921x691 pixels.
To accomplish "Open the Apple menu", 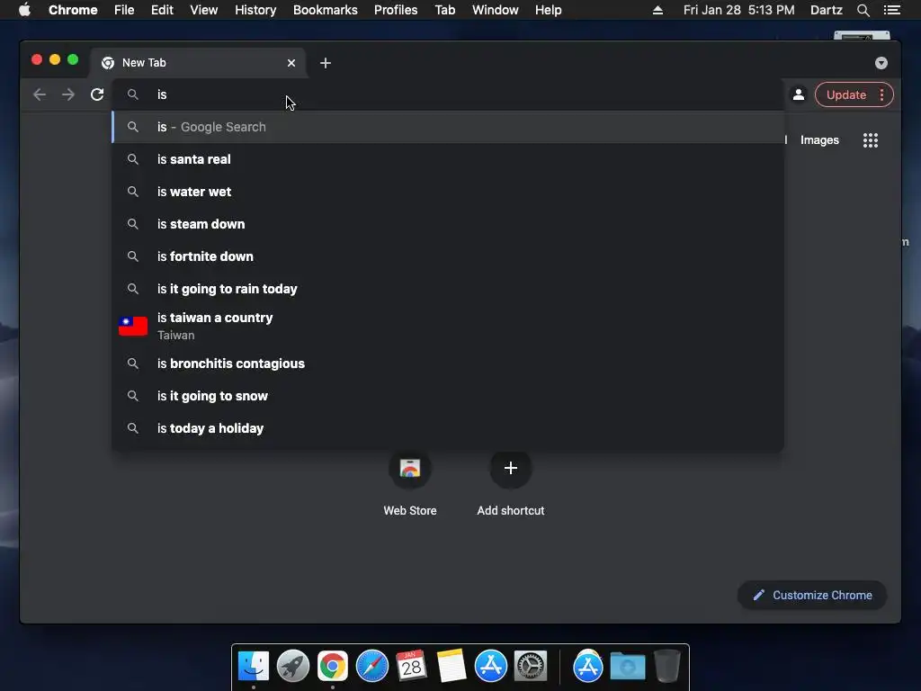I will point(24,10).
